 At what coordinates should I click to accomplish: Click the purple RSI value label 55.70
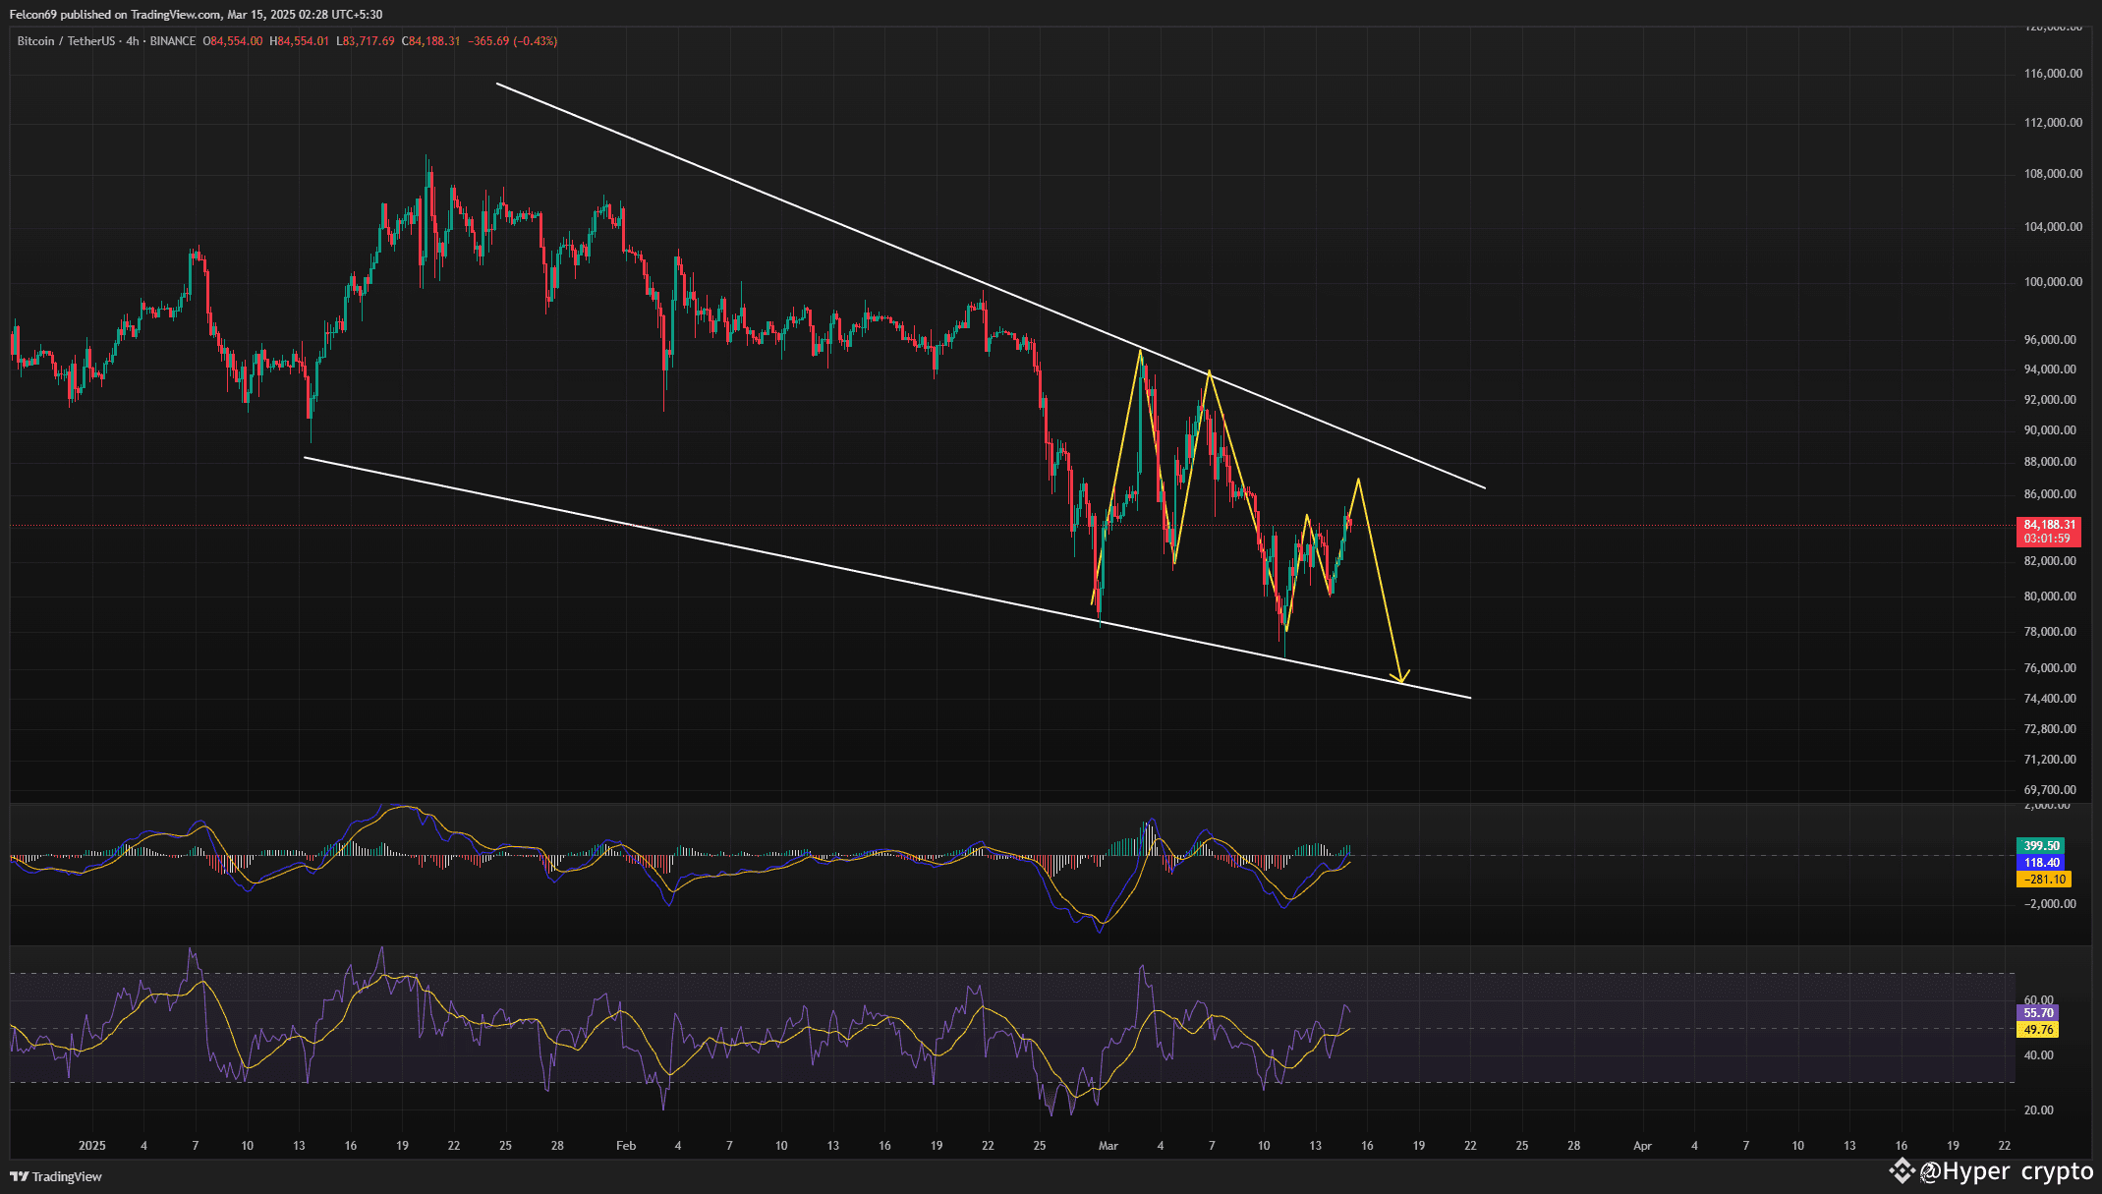pyautogui.click(x=2038, y=1013)
